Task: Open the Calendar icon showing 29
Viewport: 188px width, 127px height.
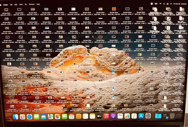Action: 71,116
